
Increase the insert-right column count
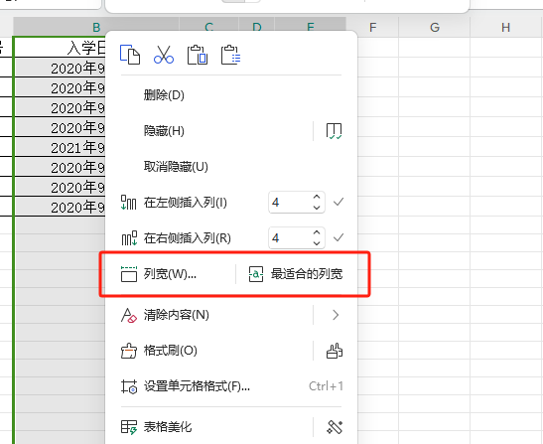[x=317, y=232]
